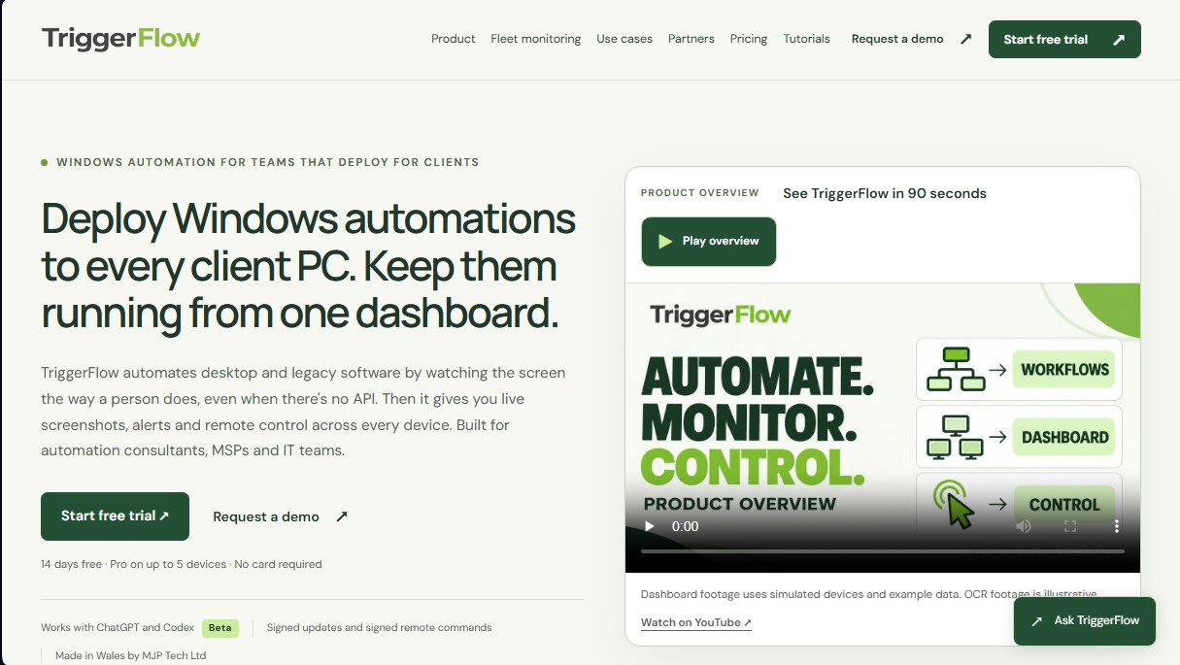The image size is (1180, 665).
Task: Click the green Beta badge
Action: click(220, 628)
